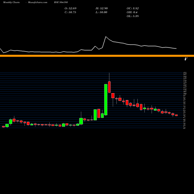Click the peak of the white line chart
Image resolution: width=194 pixels, height=194 pixels.
pos(106,37)
